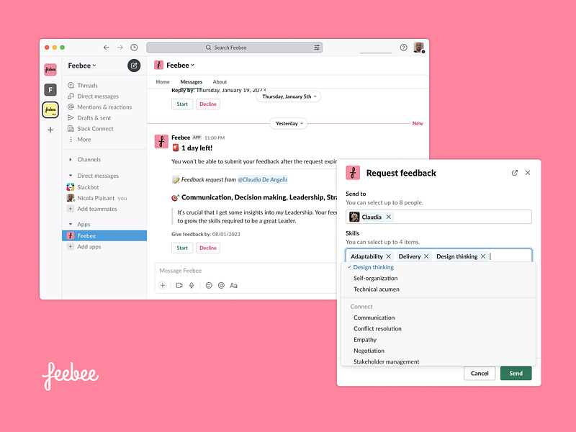Open Slack Connect

tap(95, 129)
